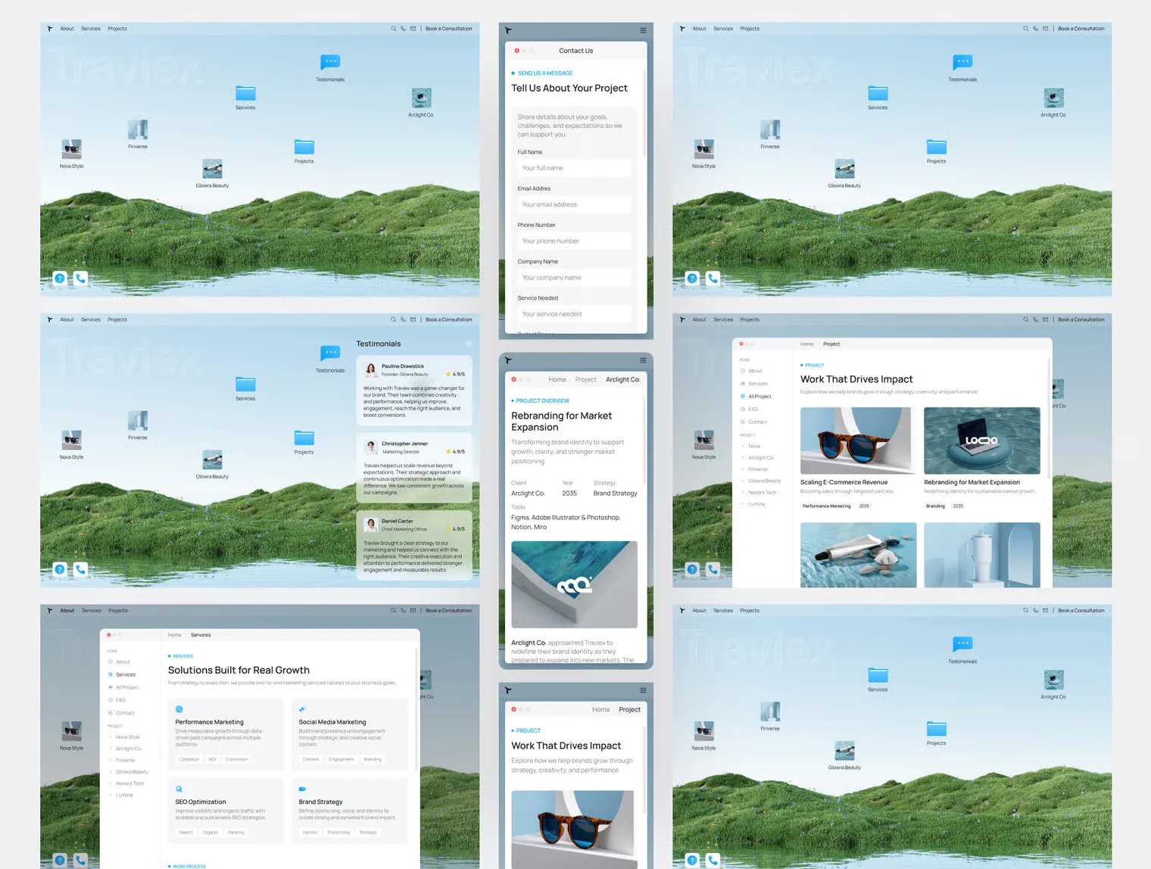This screenshot has width=1151, height=869.
Task: Open Christopher Jenner's testimonial card
Action: tap(414, 468)
